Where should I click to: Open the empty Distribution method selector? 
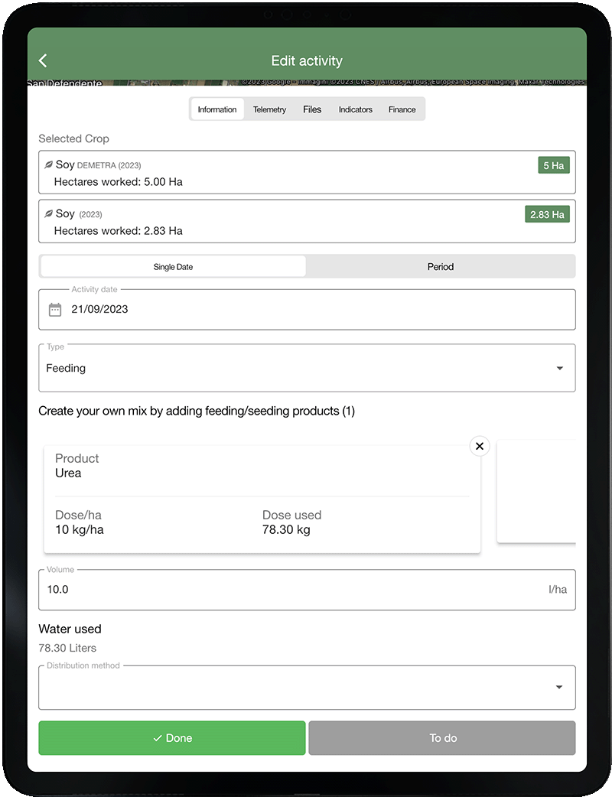[306, 688]
